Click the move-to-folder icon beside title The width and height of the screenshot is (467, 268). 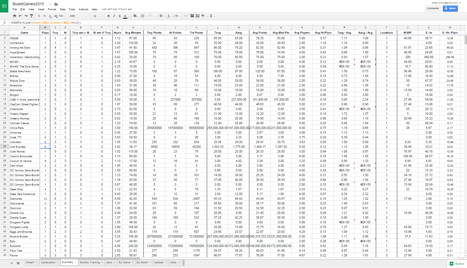click(56, 4)
